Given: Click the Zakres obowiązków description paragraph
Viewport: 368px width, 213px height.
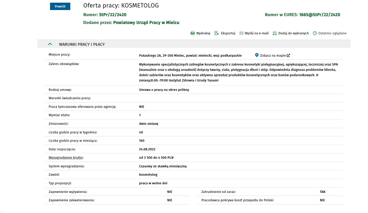Looking at the screenshot, I should point(238,72).
